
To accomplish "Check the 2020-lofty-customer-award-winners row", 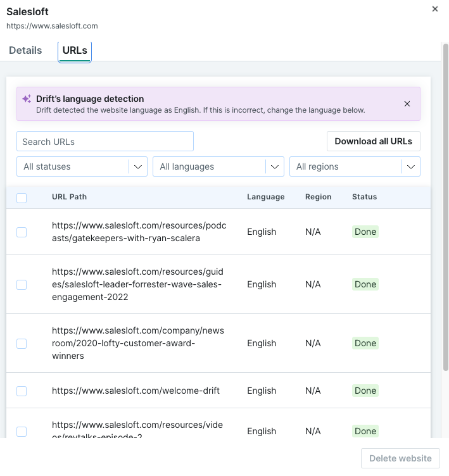I will [x=22, y=344].
